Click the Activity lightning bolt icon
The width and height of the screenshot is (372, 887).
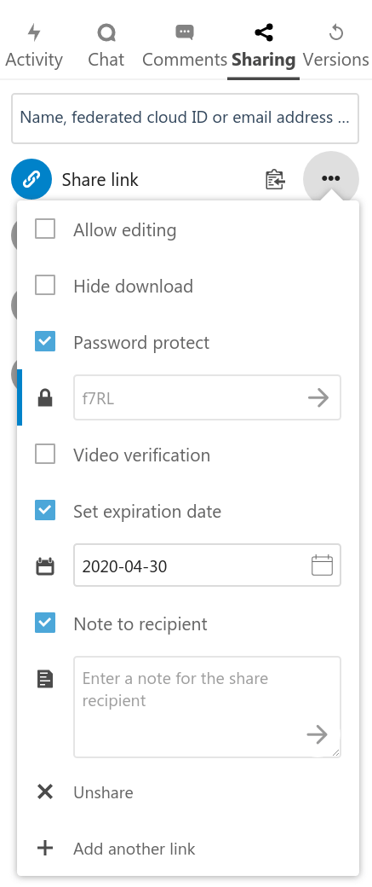[x=34, y=32]
